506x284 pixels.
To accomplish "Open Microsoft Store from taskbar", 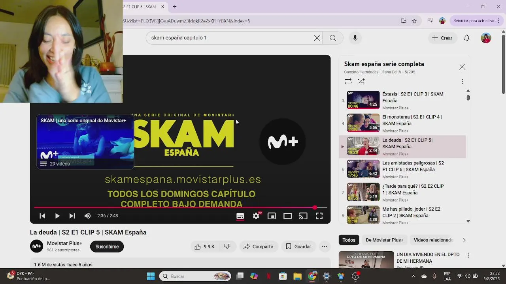I will click(x=283, y=276).
